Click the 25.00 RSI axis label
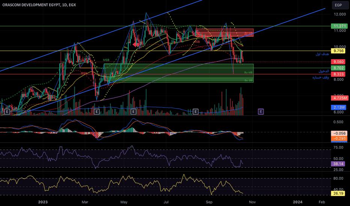 pyautogui.click(x=338, y=170)
